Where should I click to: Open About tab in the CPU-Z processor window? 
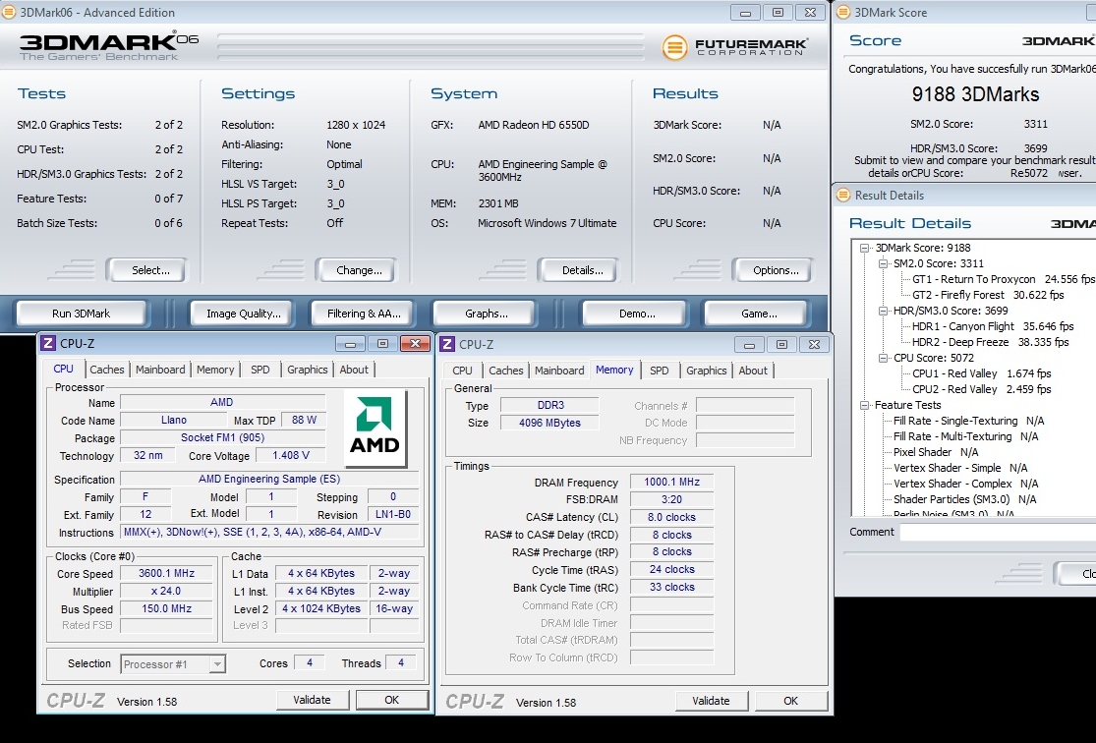coord(355,370)
